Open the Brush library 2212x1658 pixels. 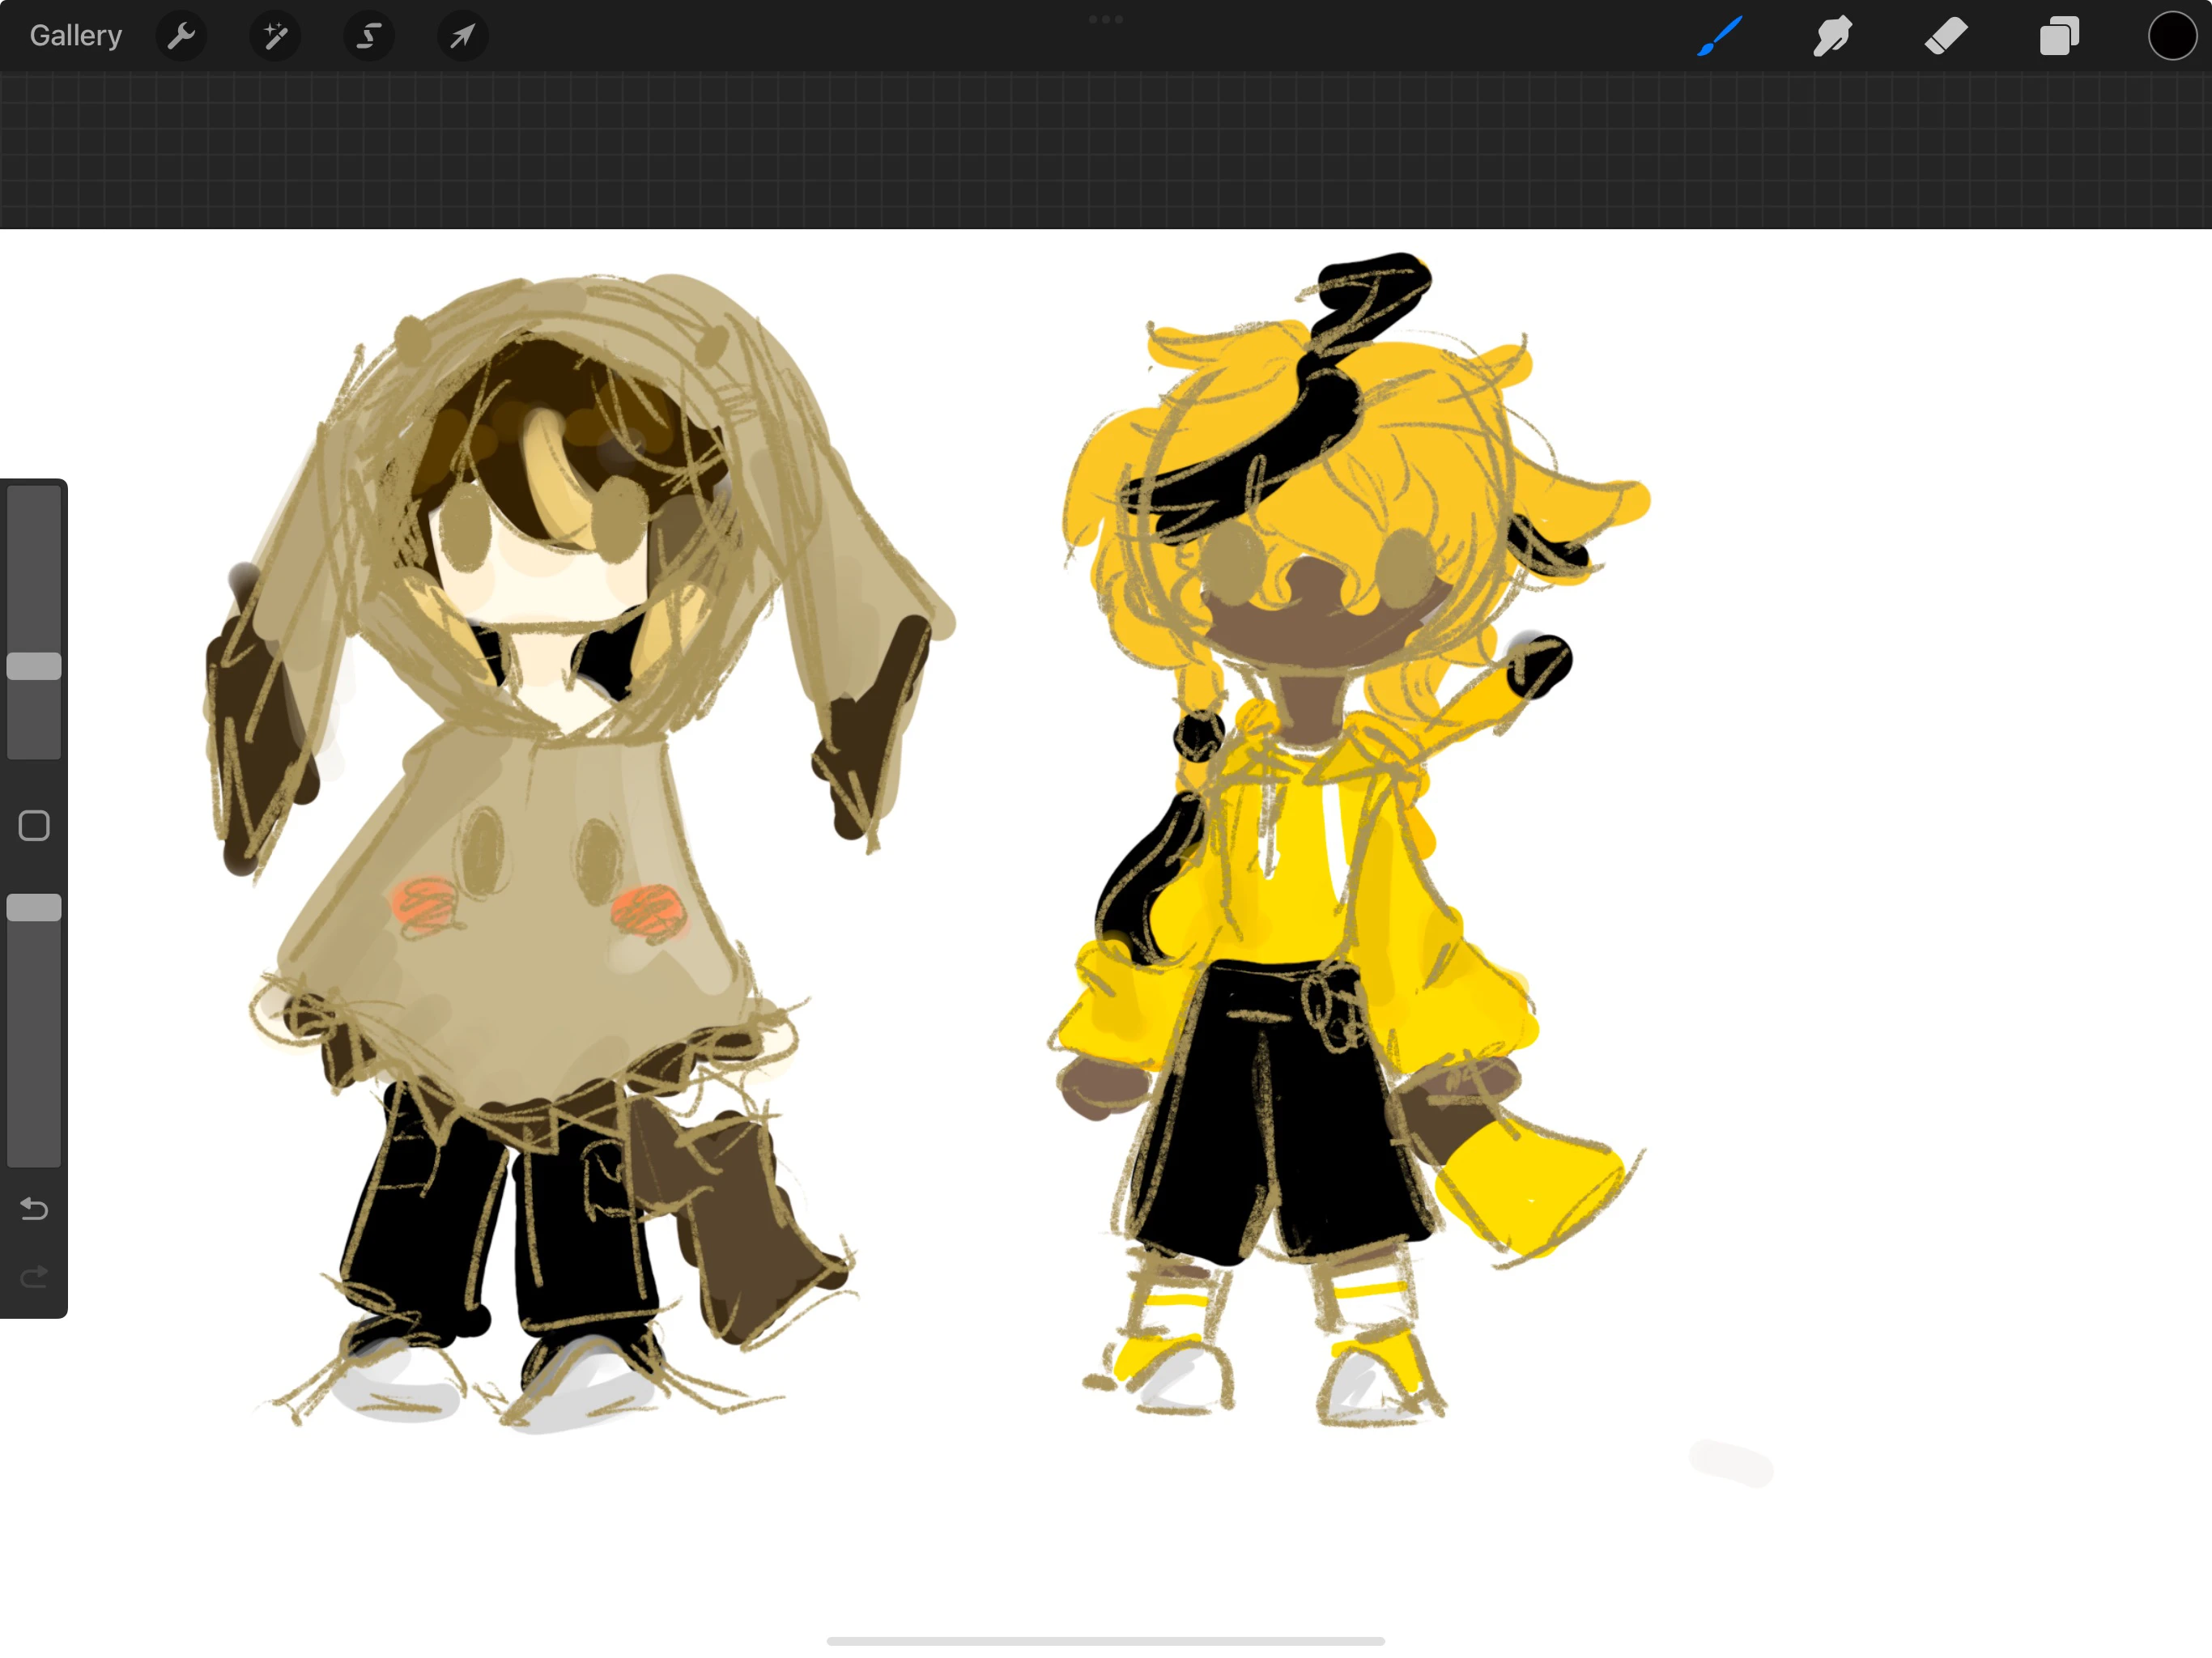tap(1718, 36)
